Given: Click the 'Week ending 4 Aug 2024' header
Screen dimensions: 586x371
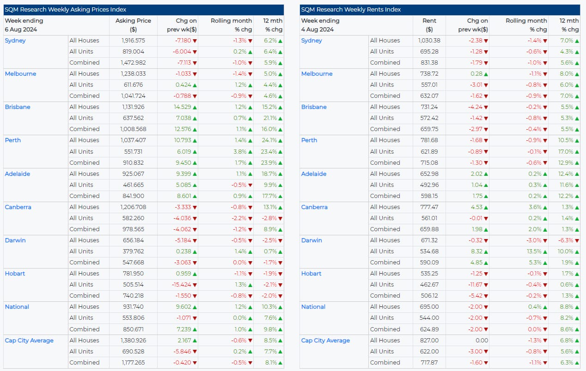Looking at the screenshot, I should (x=320, y=25).
